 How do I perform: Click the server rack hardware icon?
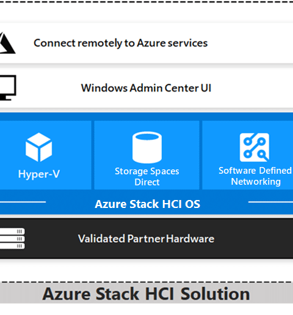(12, 239)
